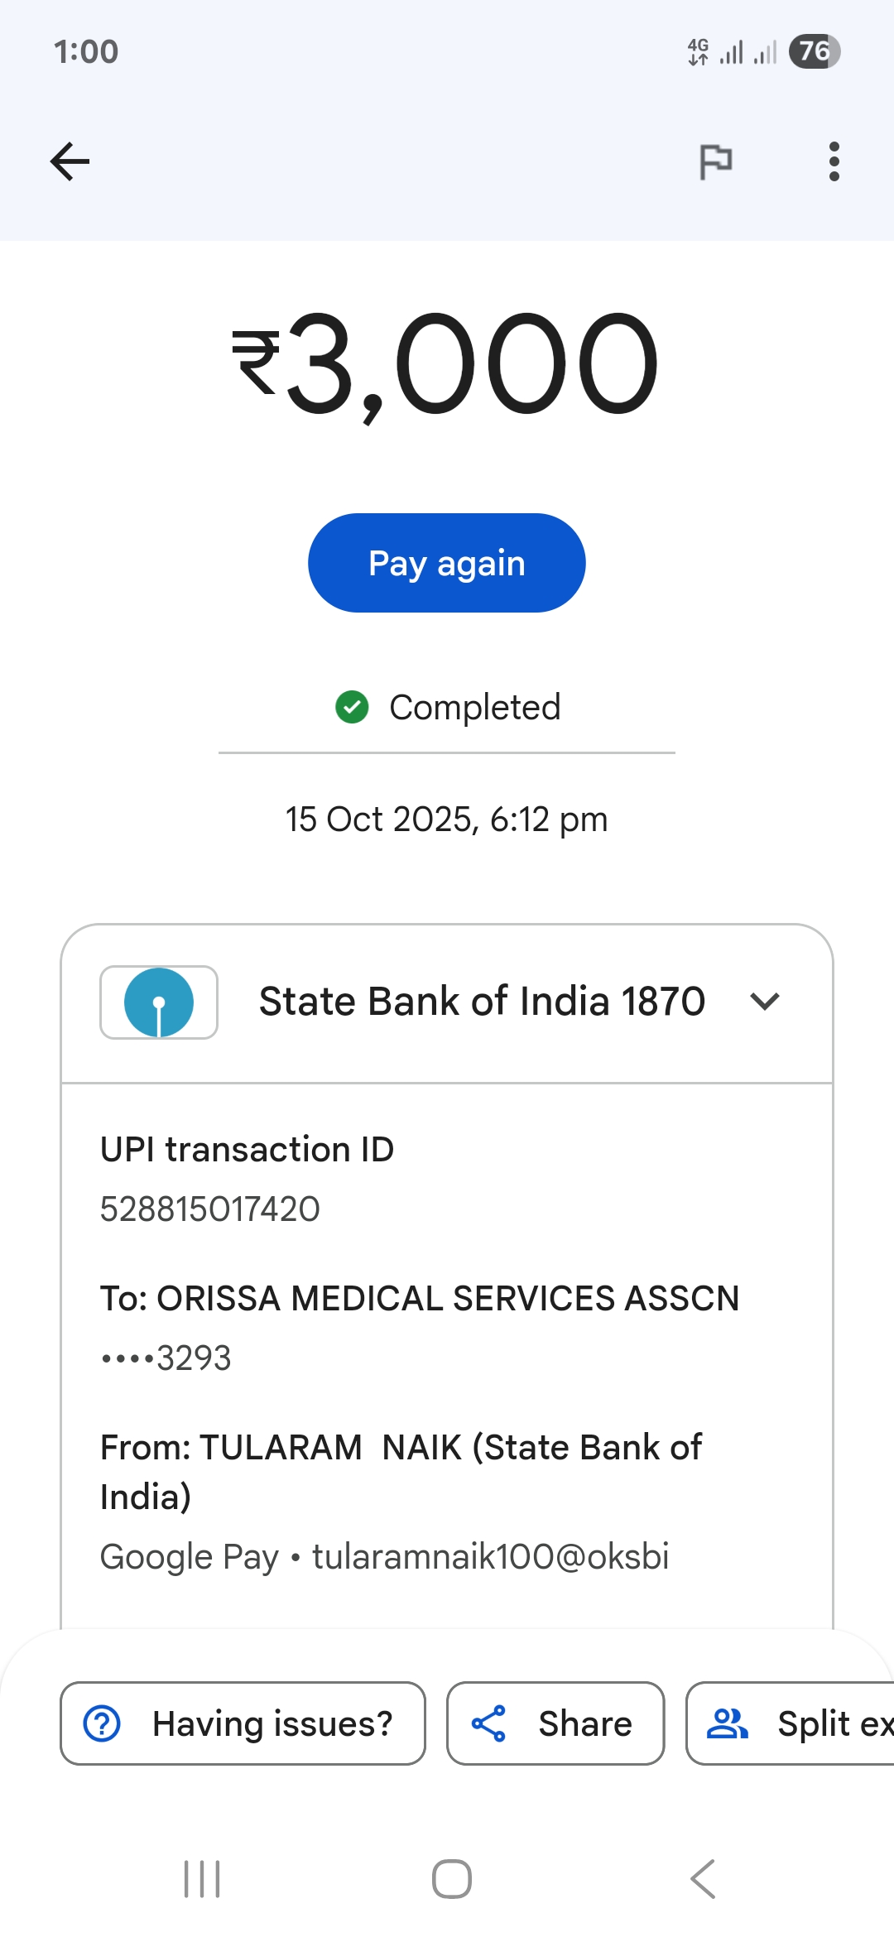Viewport: 894px width, 1937px height.
Task: Tap the back arrow at top
Action: point(70,161)
